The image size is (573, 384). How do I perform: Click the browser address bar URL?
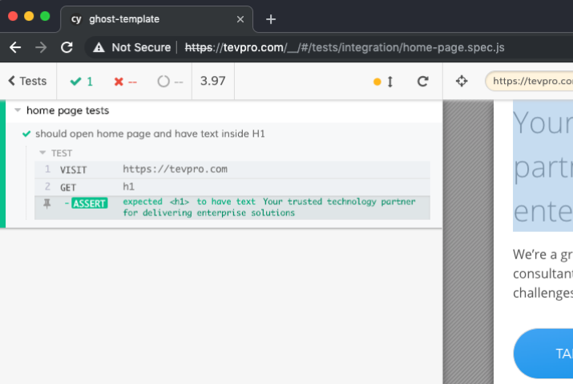[x=345, y=47]
